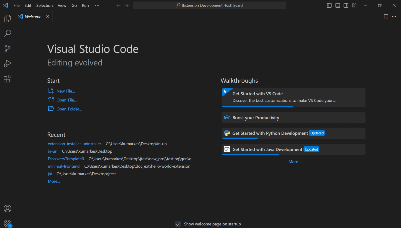Open the editor More Actions ellipsis
Image resolution: width=401 pixels, height=239 pixels.
click(395, 16)
